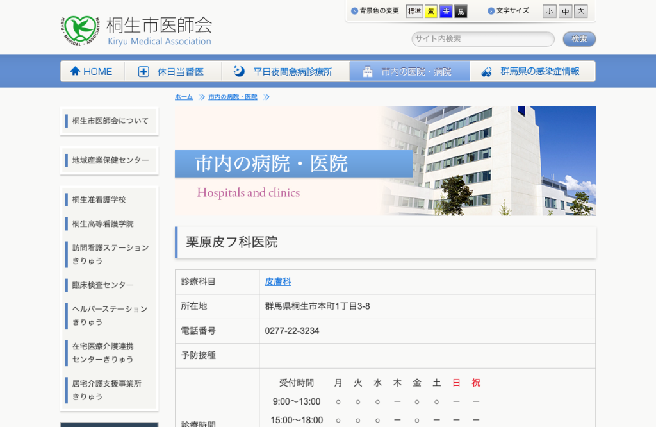Screen dimensions: 656x427
Task: Click the hospital building icon in navigation
Action: 367,72
